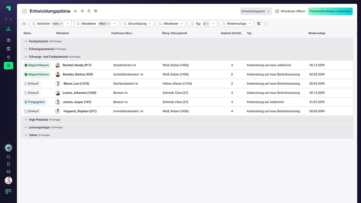Sort by Wiedervorlage column header
361x203 pixels.
(317, 33)
